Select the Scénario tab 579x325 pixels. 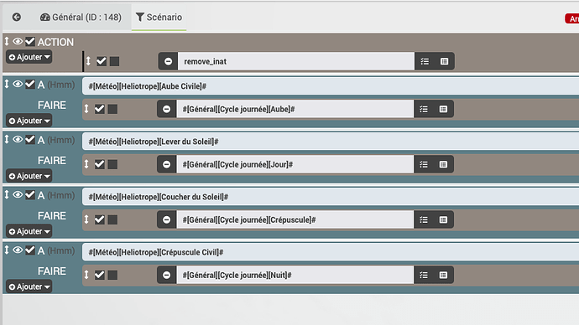point(159,18)
